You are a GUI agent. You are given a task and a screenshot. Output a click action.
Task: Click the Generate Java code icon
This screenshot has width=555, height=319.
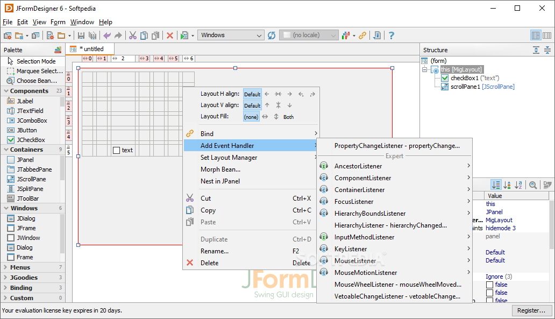click(x=378, y=36)
